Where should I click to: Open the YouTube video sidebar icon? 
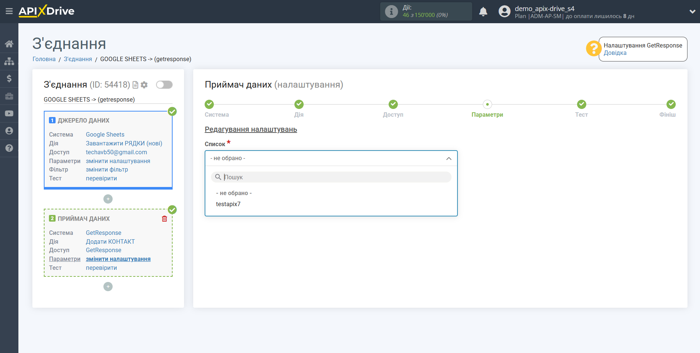coord(9,113)
